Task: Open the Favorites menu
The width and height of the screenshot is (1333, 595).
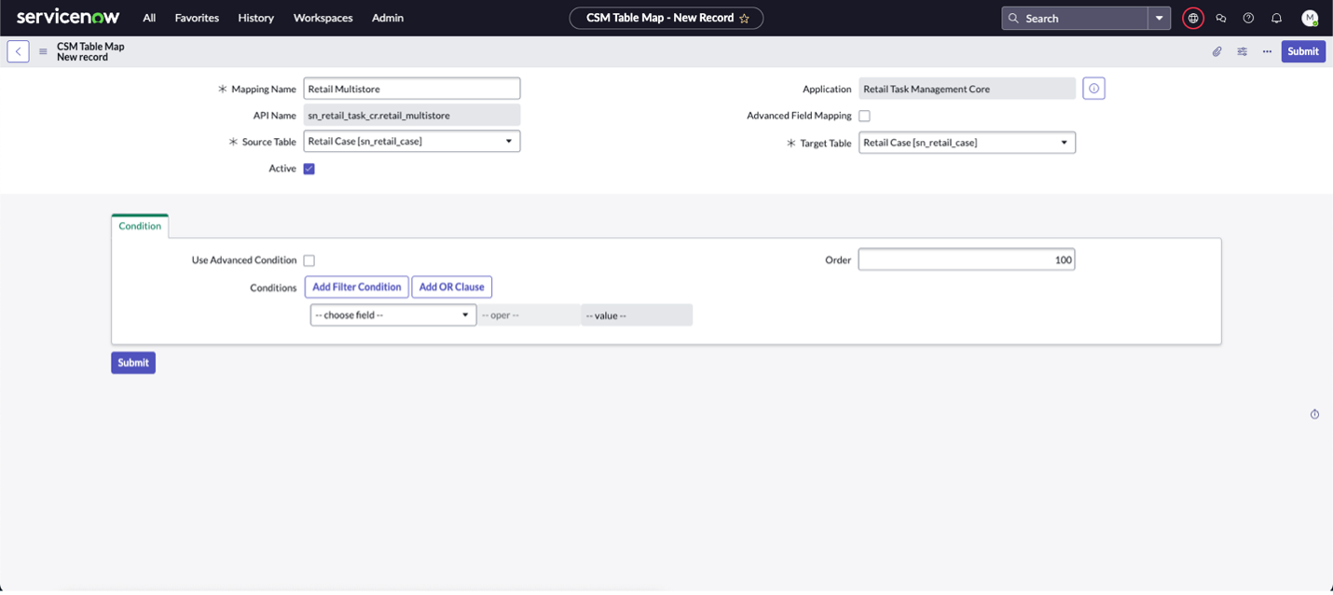Action: (x=197, y=18)
